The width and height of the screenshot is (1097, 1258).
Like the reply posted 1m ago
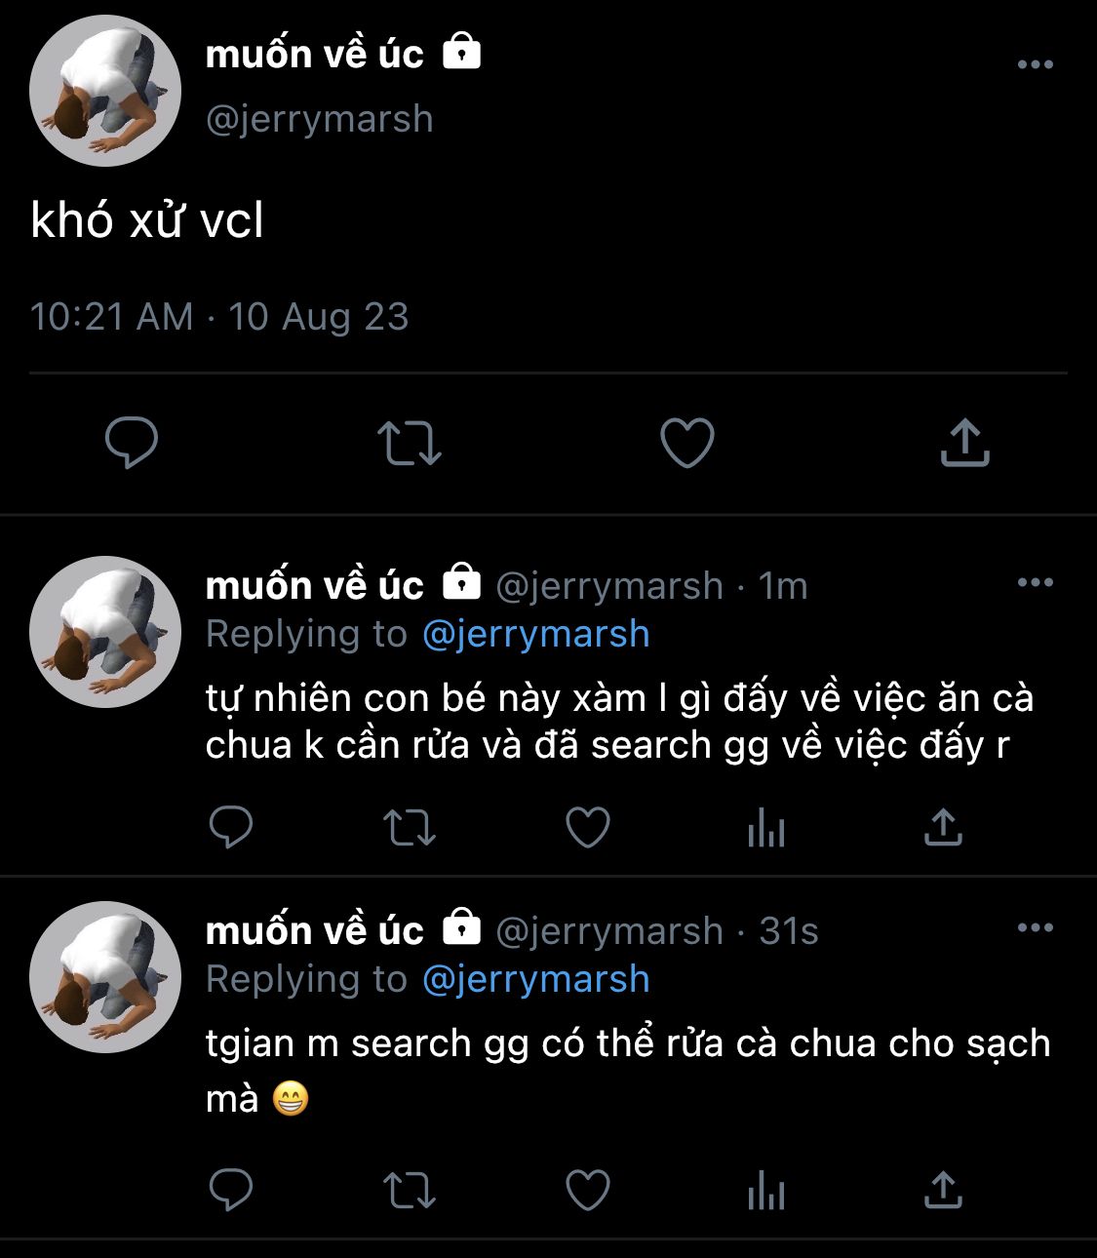pos(588,828)
